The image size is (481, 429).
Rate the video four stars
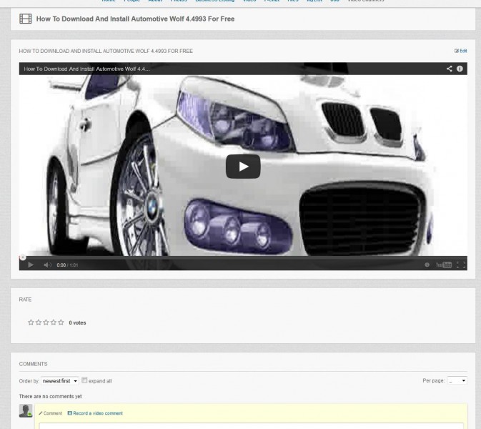(x=54, y=322)
